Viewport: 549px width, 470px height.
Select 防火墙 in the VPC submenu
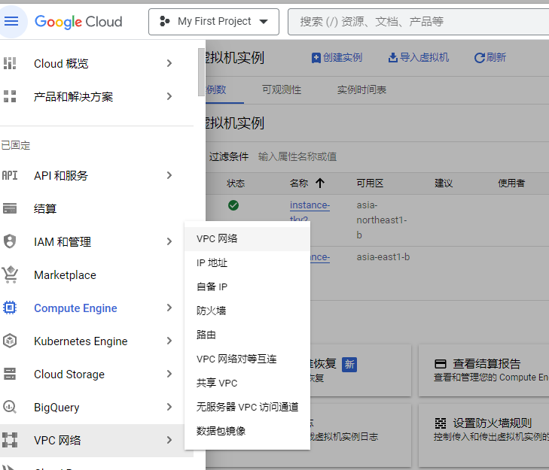click(x=212, y=311)
